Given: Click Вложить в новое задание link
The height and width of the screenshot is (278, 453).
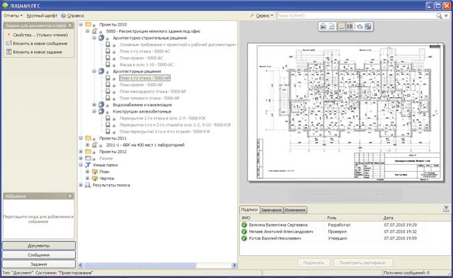Looking at the screenshot, I should pos(37,52).
